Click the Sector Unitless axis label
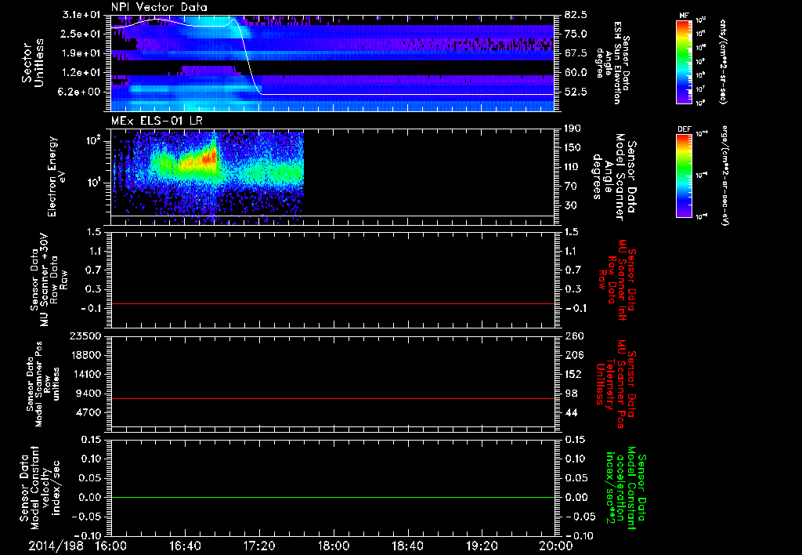Image resolution: width=802 pixels, height=555 pixels. [x=33, y=63]
